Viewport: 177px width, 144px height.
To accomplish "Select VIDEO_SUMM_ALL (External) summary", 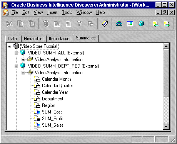I will (56, 53).
